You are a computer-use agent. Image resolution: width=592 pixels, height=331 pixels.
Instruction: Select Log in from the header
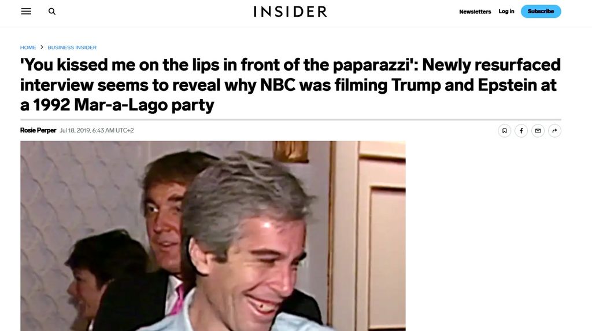pos(506,12)
